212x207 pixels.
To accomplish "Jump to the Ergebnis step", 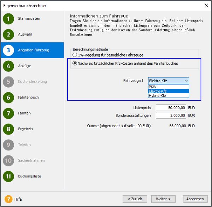I will 25,129.
